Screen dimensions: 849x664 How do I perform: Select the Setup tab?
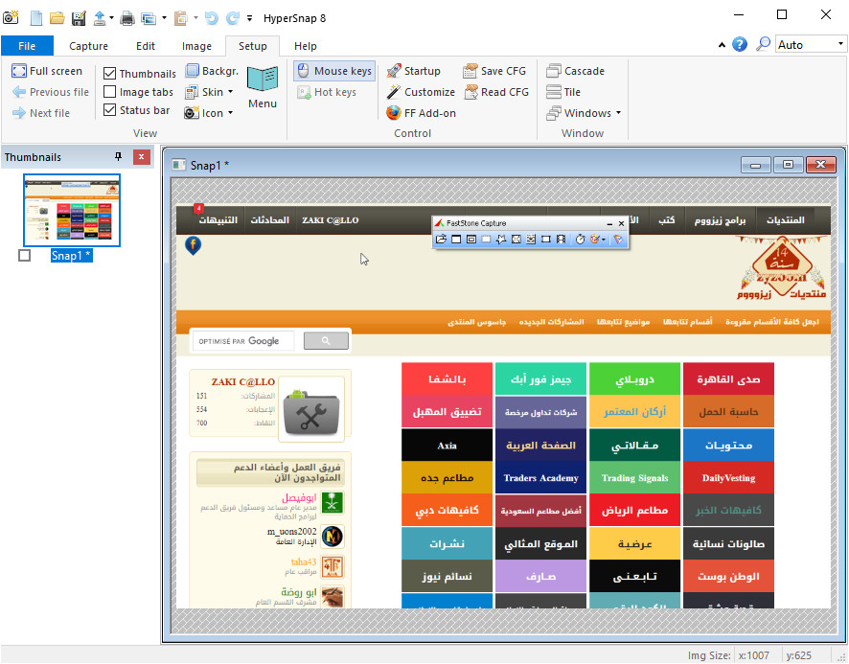point(252,46)
